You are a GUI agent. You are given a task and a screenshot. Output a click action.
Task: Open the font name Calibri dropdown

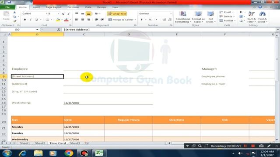(46, 14)
